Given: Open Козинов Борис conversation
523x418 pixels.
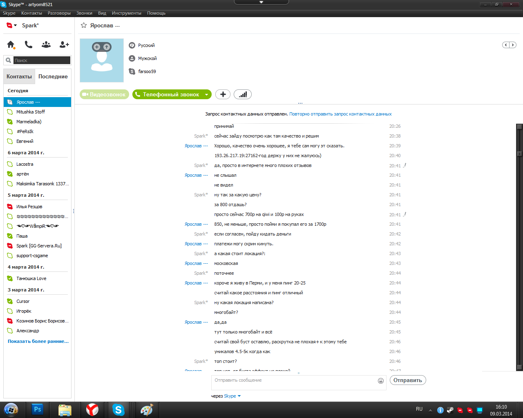Looking at the screenshot, I should [37, 321].
